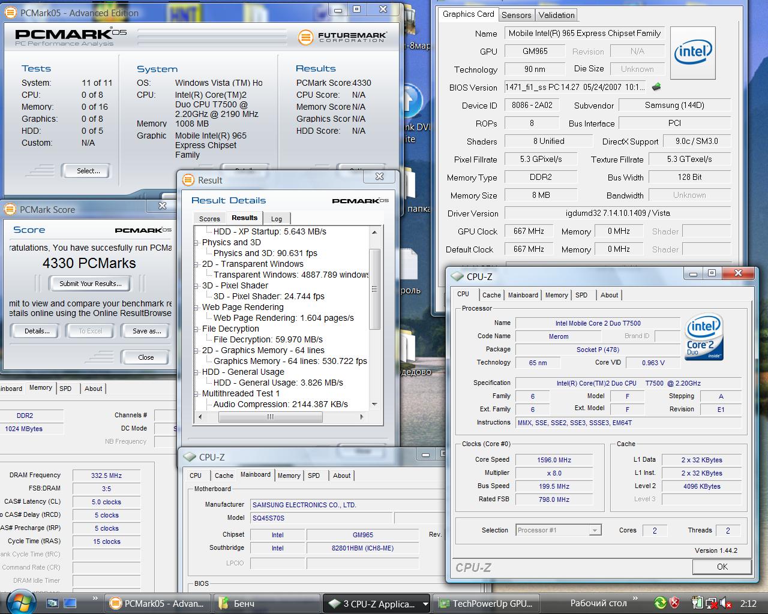768x614 pixels.
Task: Click the Select button under Tests
Action: pyautogui.click(x=88, y=171)
